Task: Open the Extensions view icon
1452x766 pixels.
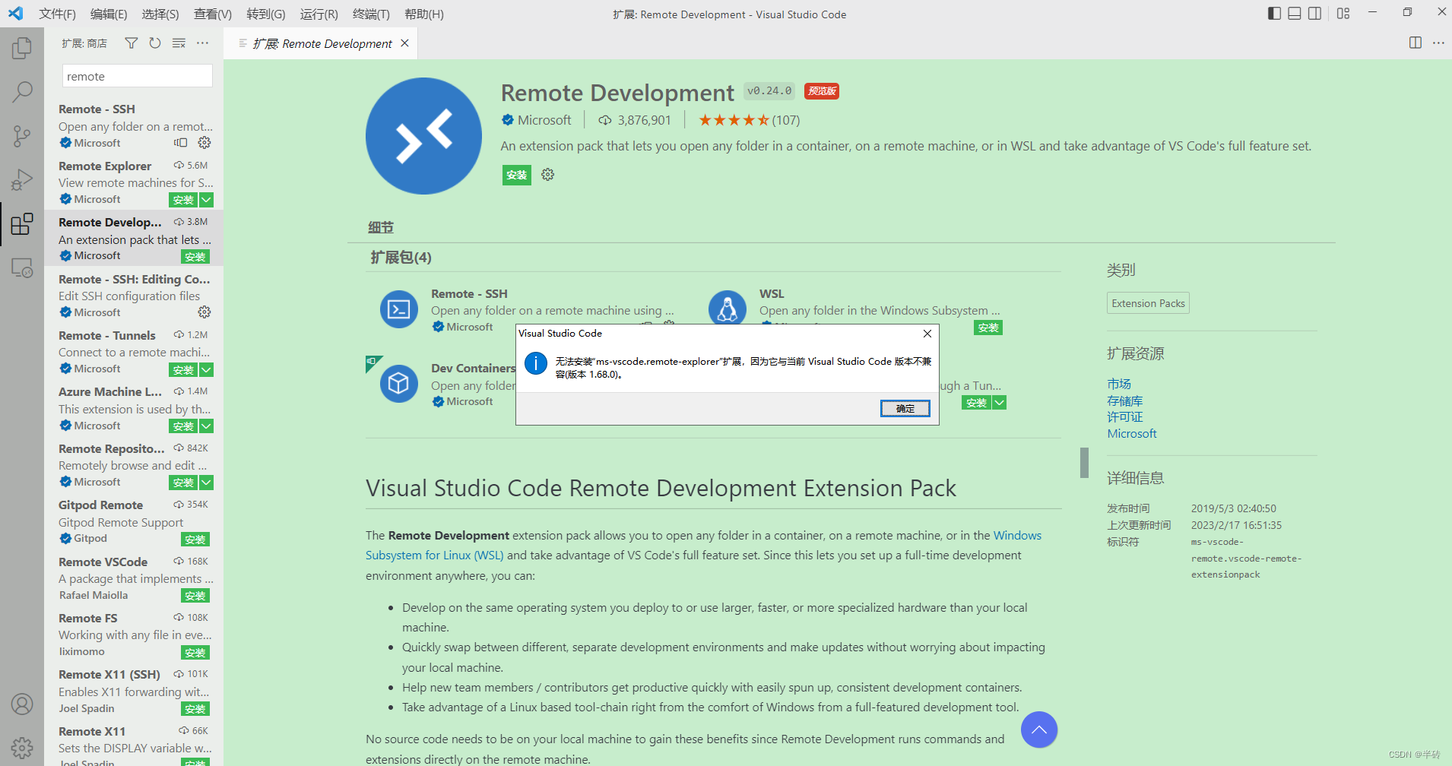Action: [x=22, y=224]
